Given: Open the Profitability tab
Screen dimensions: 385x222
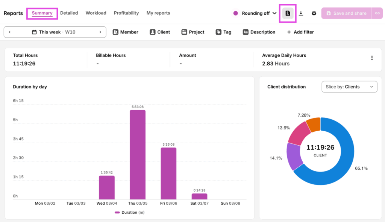Looking at the screenshot, I should [126, 13].
